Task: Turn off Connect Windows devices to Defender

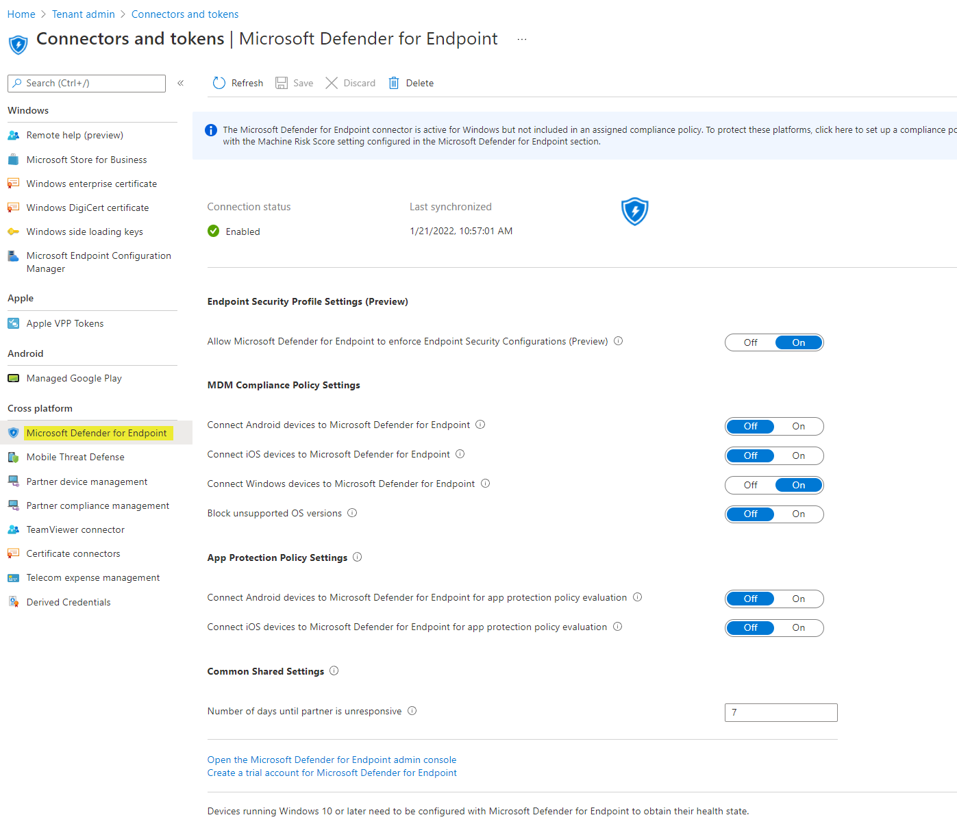Action: pyautogui.click(x=750, y=485)
